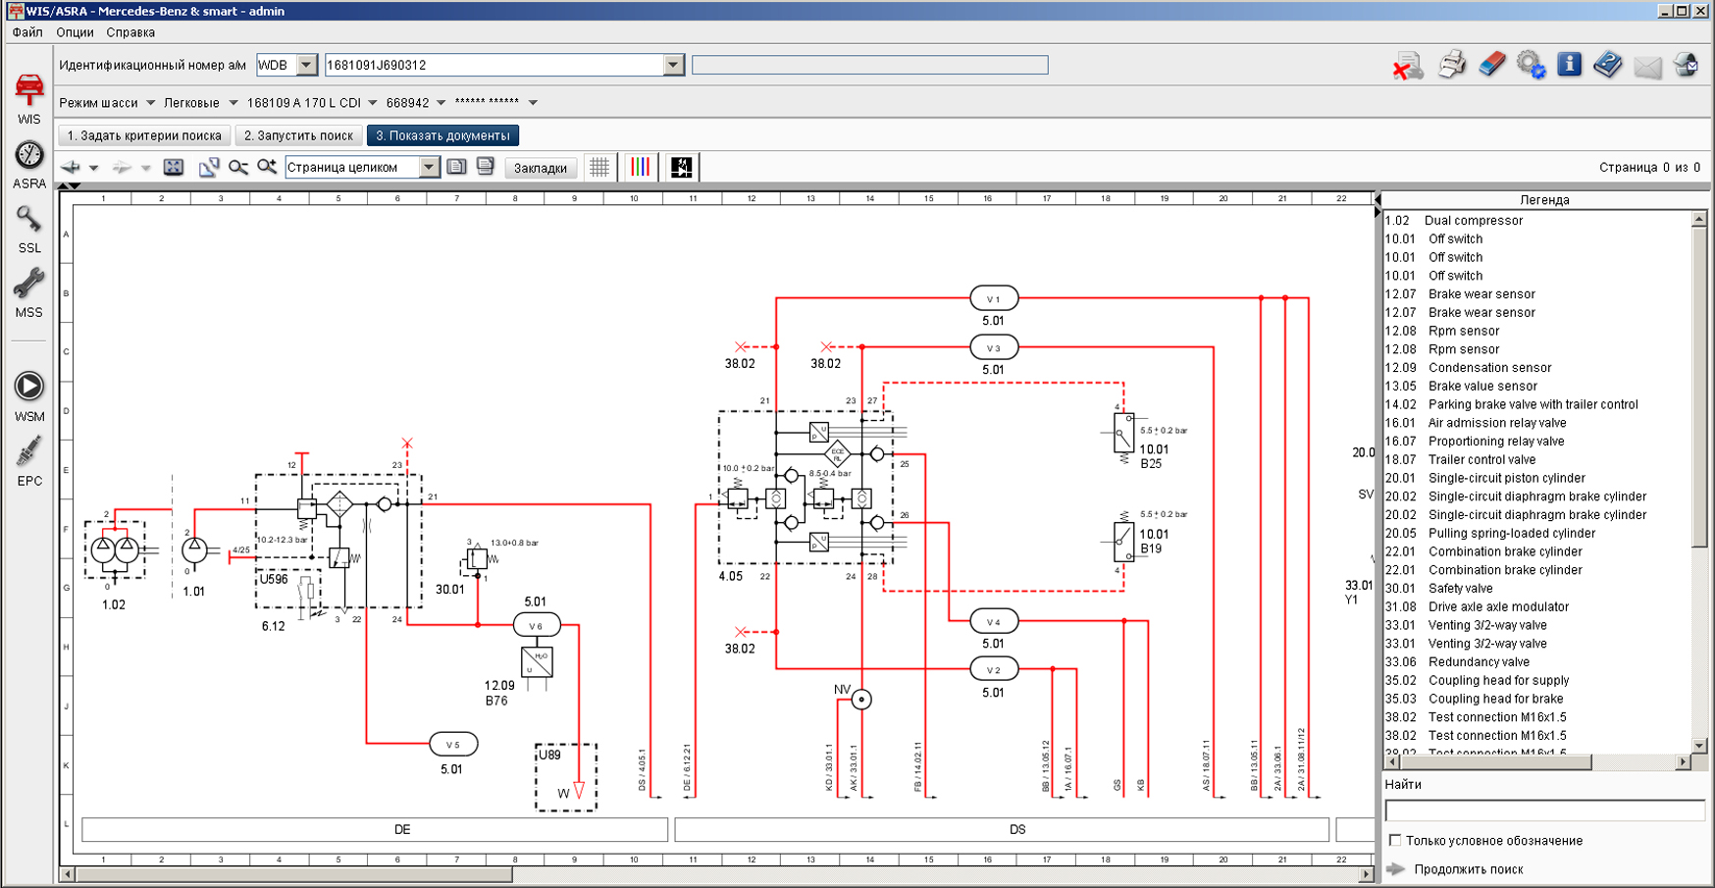
Task: Click 'Продолжить поиск' to continue search
Action: (x=1468, y=869)
